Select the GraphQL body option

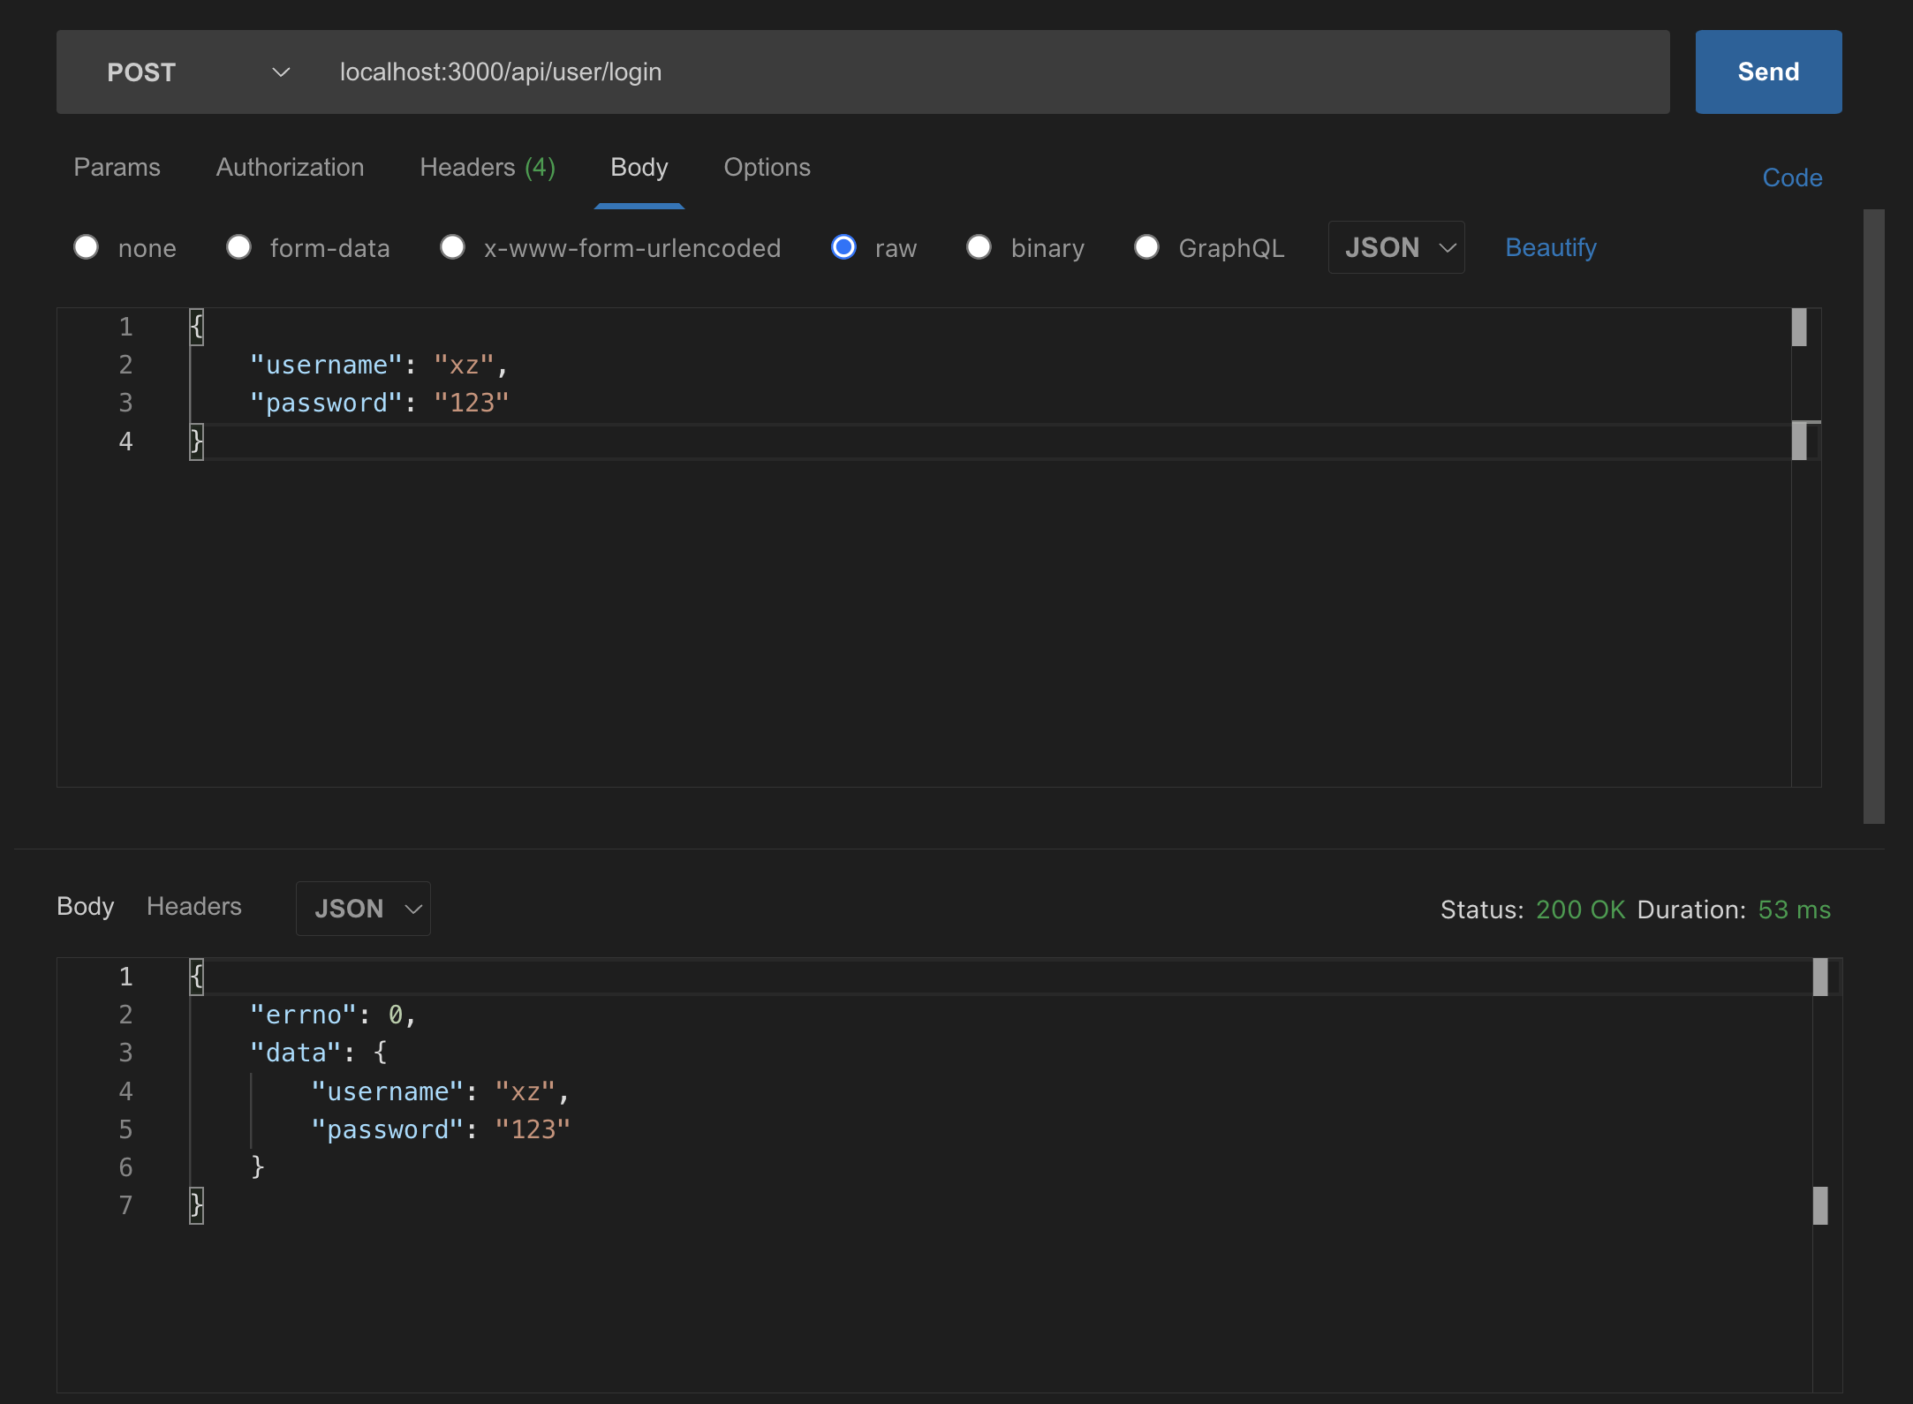point(1146,247)
